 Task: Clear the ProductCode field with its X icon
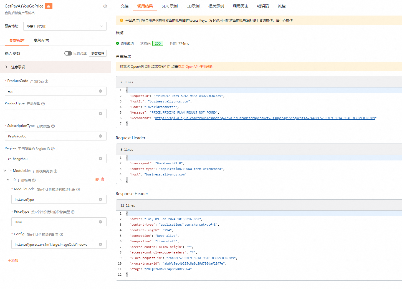(100, 91)
